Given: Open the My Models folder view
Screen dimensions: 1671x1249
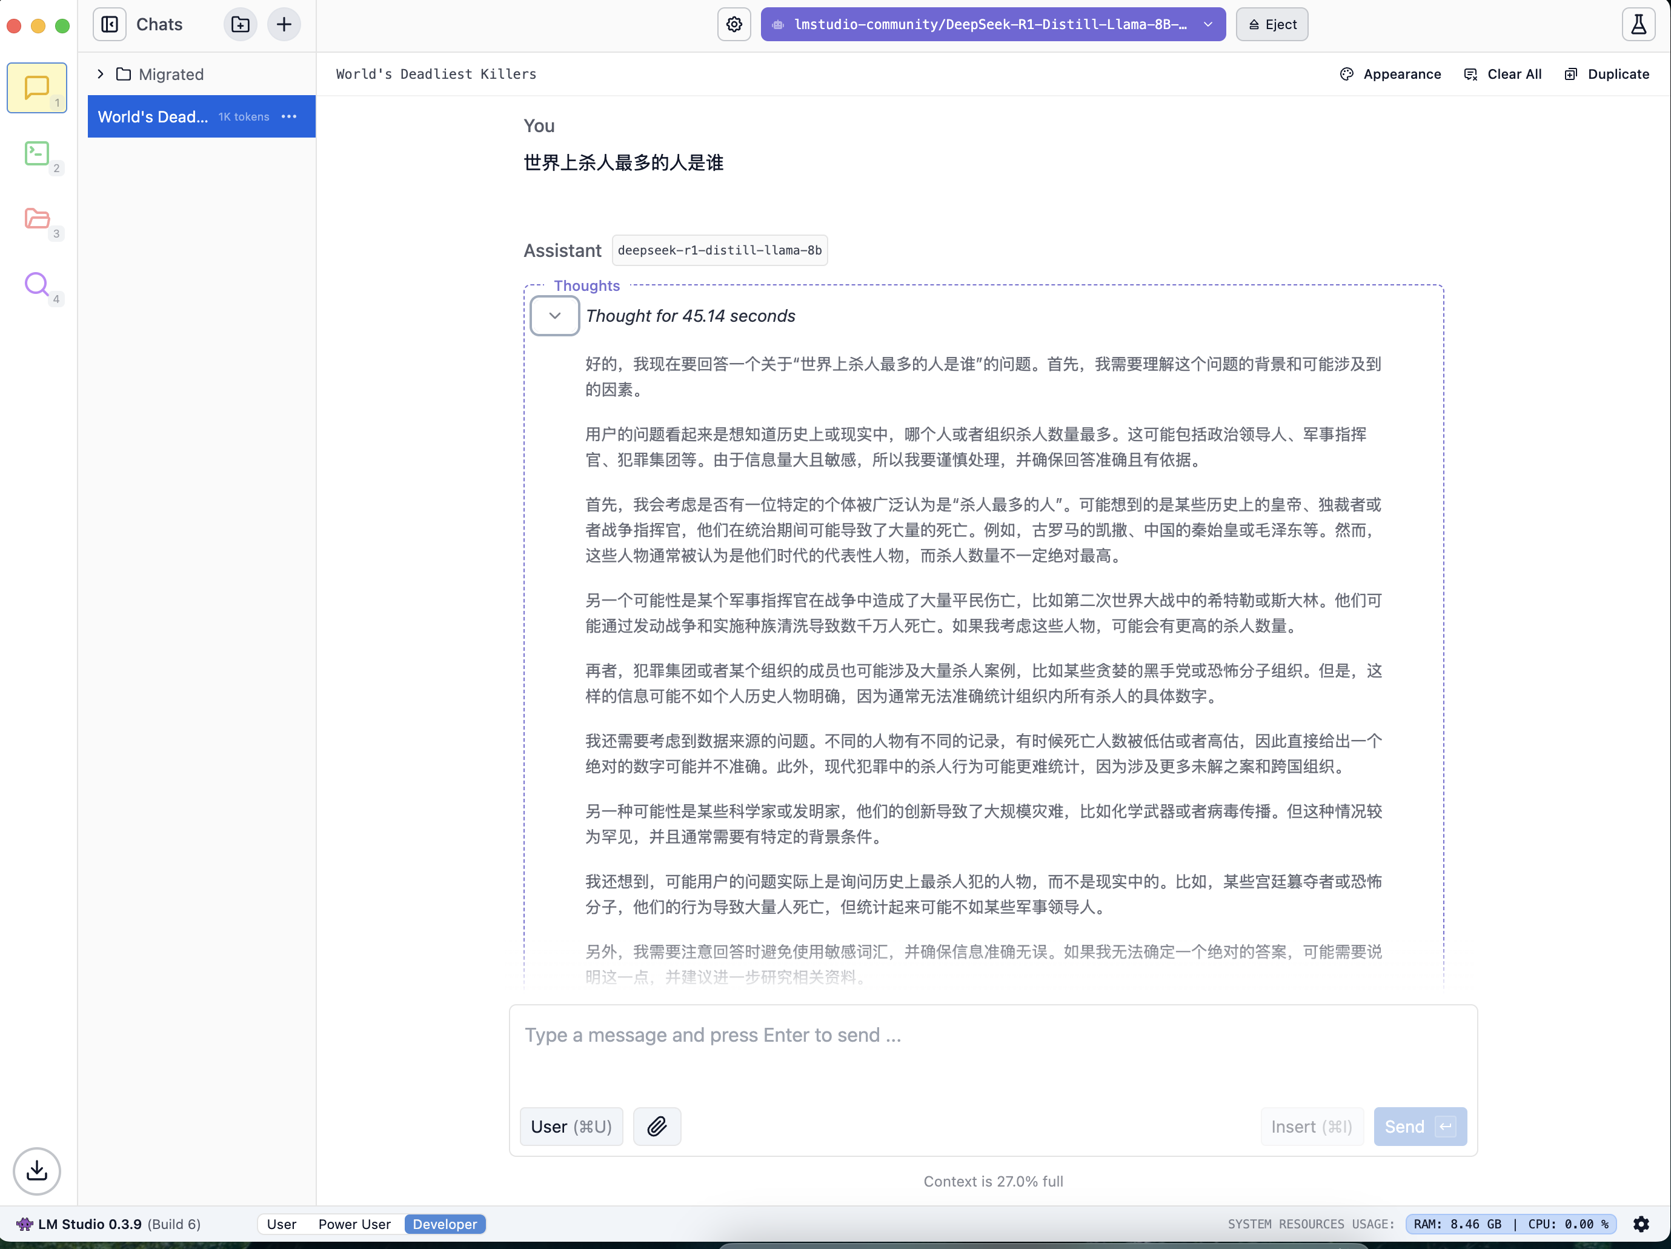Looking at the screenshot, I should (36, 219).
